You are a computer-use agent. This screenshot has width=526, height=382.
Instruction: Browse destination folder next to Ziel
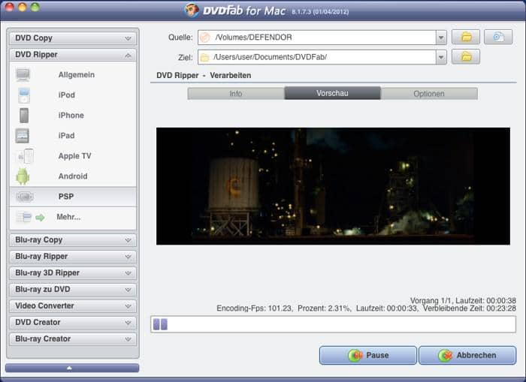click(x=466, y=56)
